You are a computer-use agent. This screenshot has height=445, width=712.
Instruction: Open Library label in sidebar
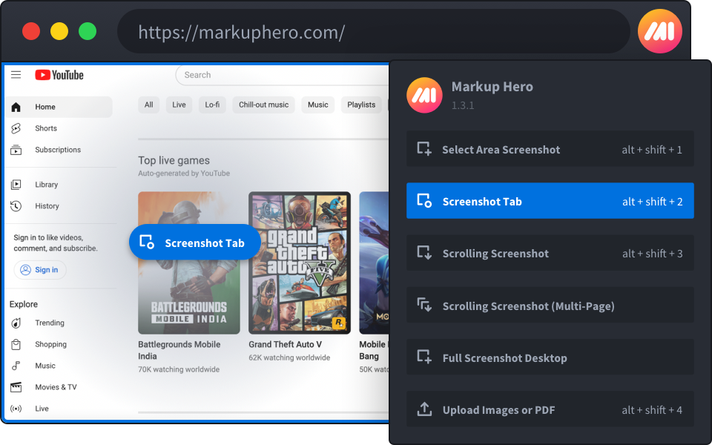[46, 185]
